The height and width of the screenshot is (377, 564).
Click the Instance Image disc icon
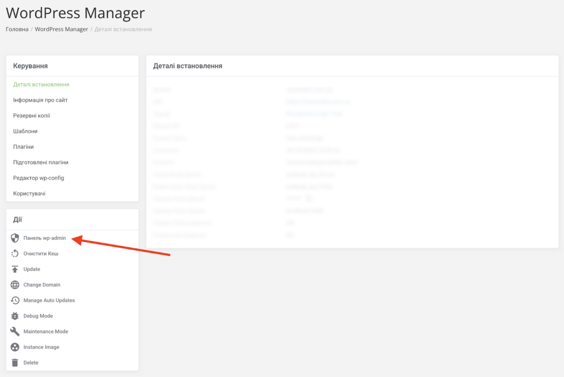tap(15, 347)
